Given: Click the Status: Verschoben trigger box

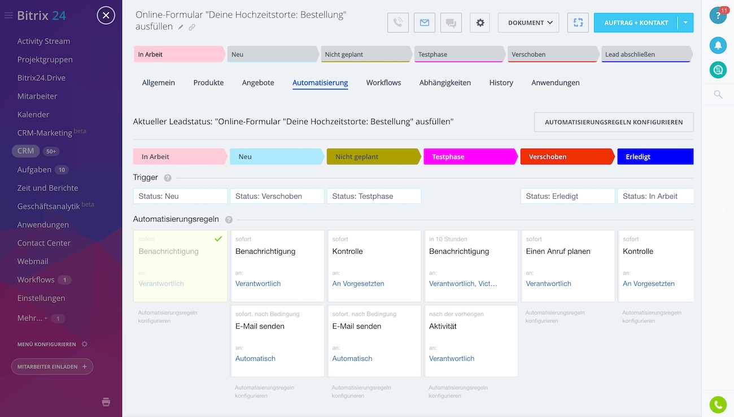Looking at the screenshot, I should tap(277, 196).
